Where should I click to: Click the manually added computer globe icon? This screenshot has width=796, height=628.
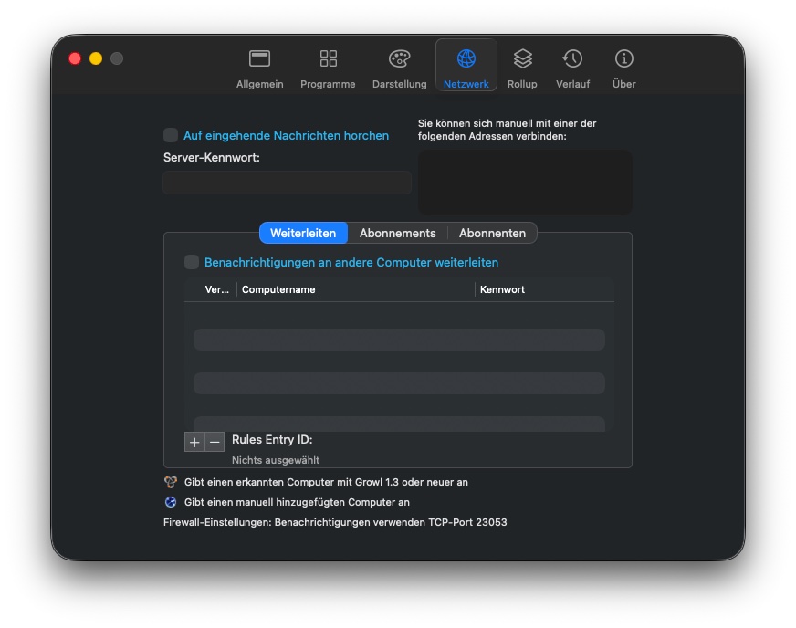click(171, 502)
